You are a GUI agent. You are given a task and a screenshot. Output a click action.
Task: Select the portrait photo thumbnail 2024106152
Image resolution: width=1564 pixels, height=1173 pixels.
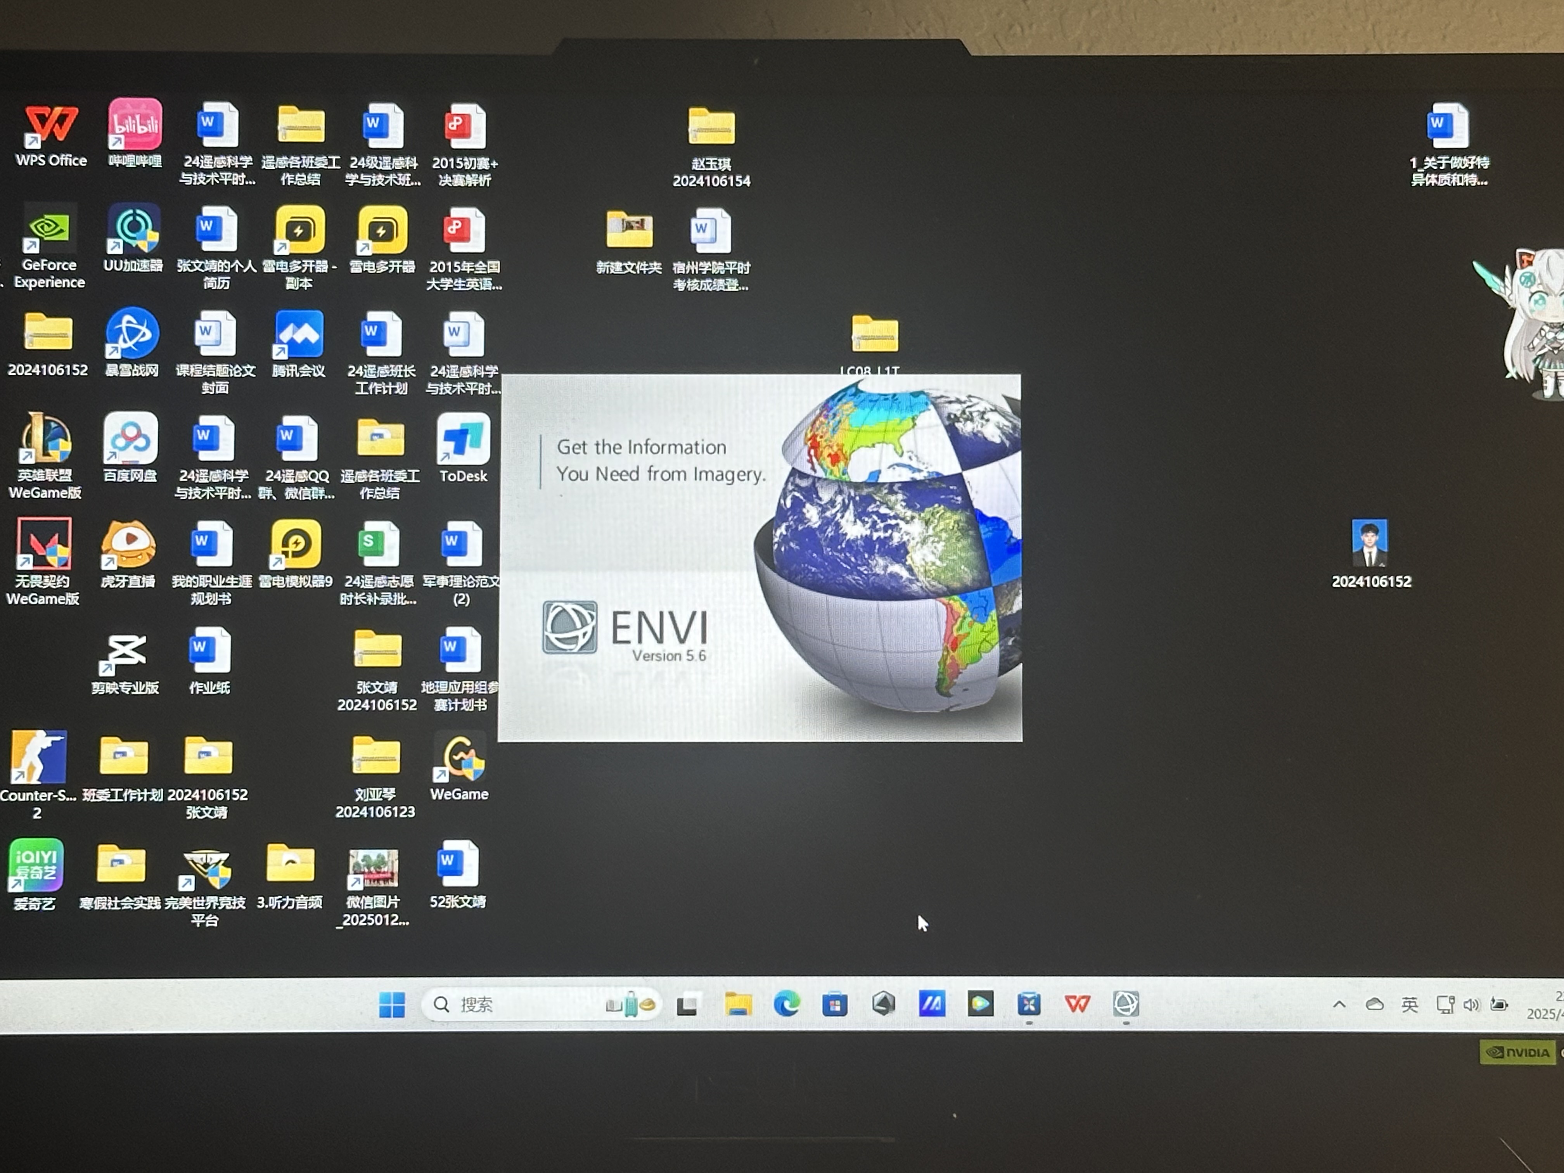(1370, 543)
